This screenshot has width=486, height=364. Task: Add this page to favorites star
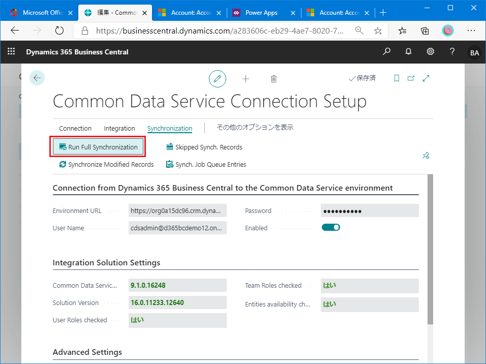pyautogui.click(x=378, y=31)
